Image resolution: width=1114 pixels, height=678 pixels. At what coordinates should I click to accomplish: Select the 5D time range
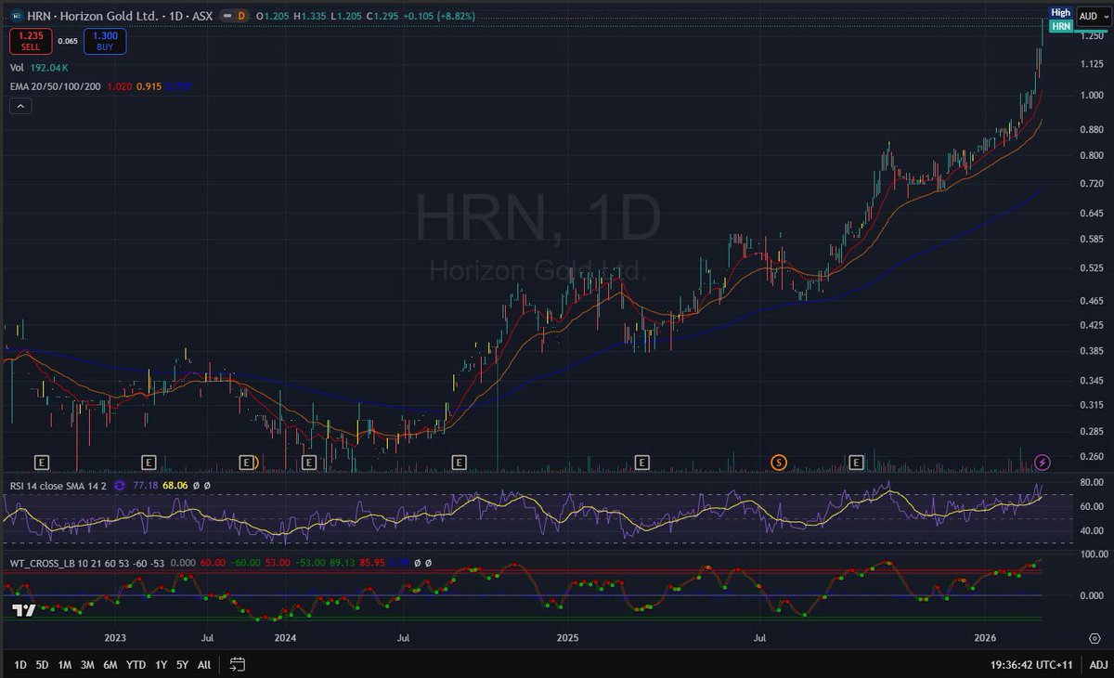(42, 664)
